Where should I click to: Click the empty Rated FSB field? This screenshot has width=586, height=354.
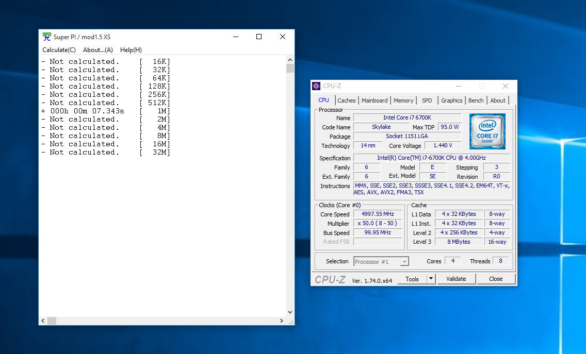[x=378, y=242]
